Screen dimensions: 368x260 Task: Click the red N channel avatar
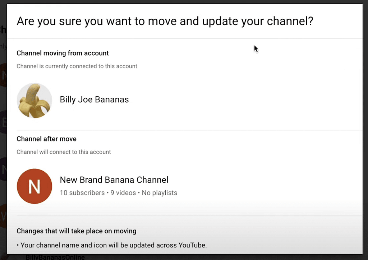[34, 186]
